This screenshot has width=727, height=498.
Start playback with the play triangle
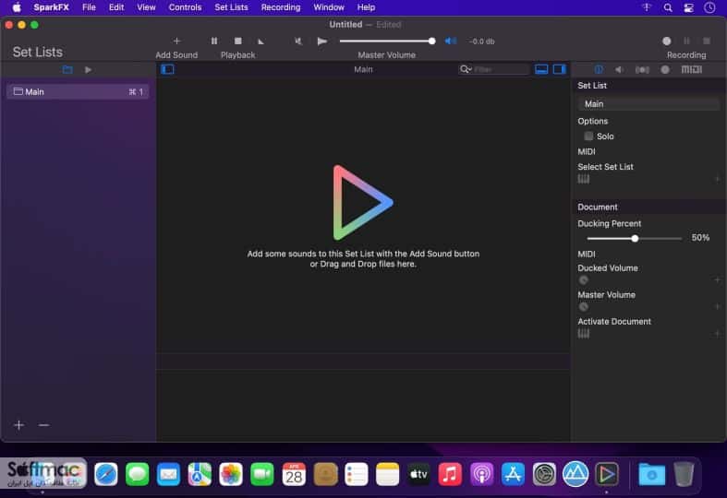pyautogui.click(x=321, y=41)
